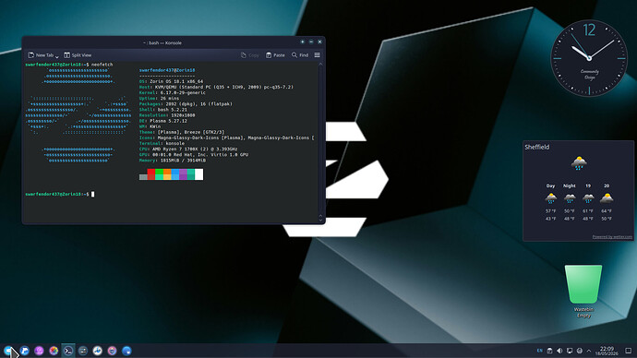This screenshot has width=637, height=358.
Task: Open a New Tab in Konsole
Action: (41, 55)
